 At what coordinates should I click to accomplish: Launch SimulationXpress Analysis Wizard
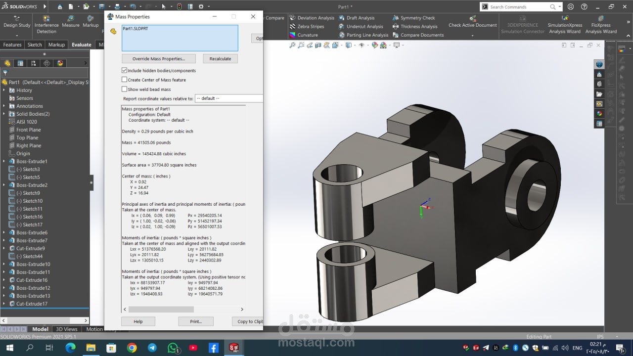point(564,25)
